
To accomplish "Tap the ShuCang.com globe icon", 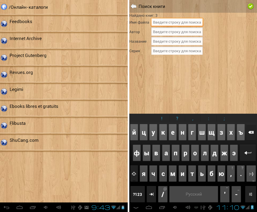I will point(4,143).
